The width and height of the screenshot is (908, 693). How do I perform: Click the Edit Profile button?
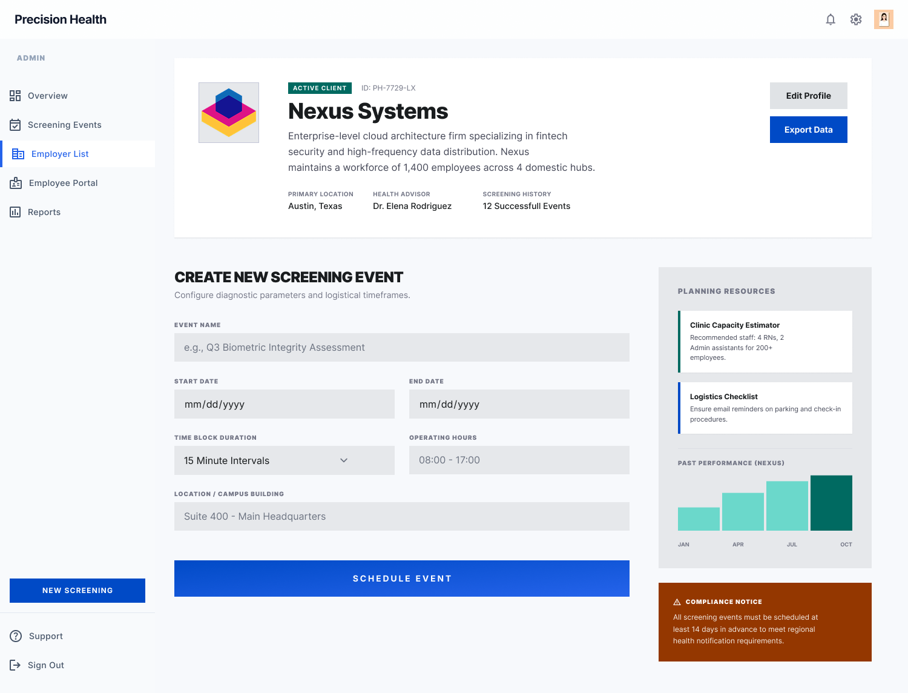click(809, 96)
